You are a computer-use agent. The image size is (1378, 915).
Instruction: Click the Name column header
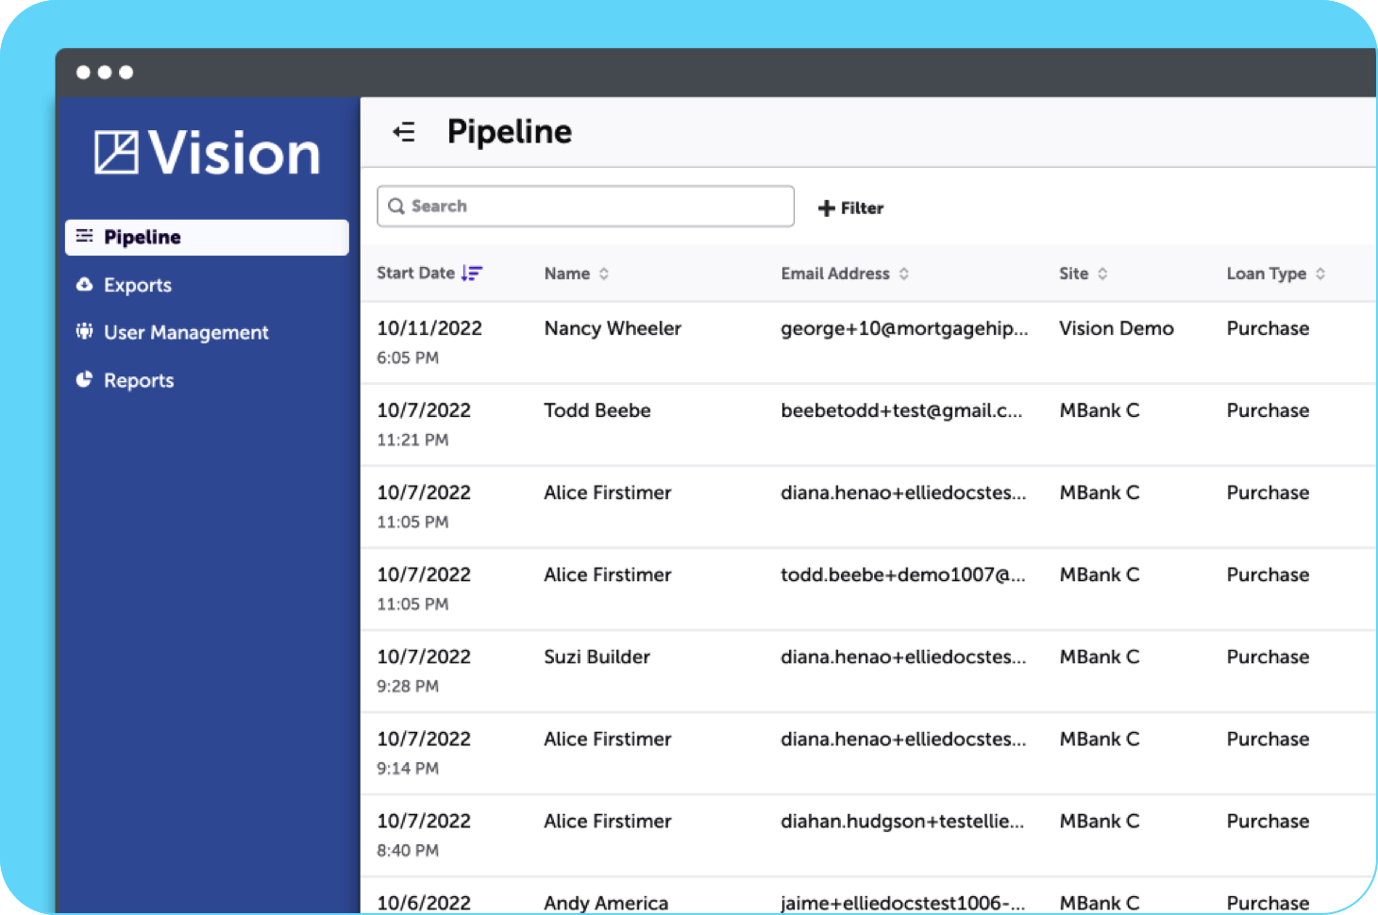point(567,274)
